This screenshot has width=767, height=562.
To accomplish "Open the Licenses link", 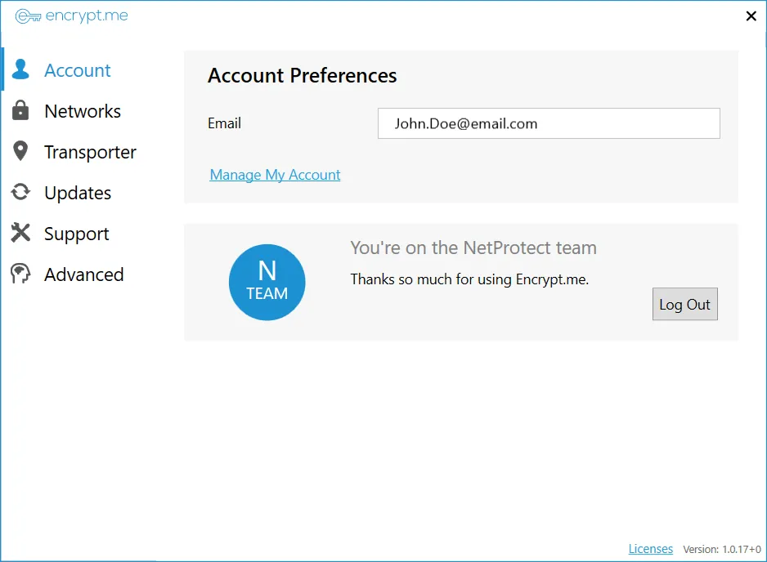I will (x=651, y=549).
